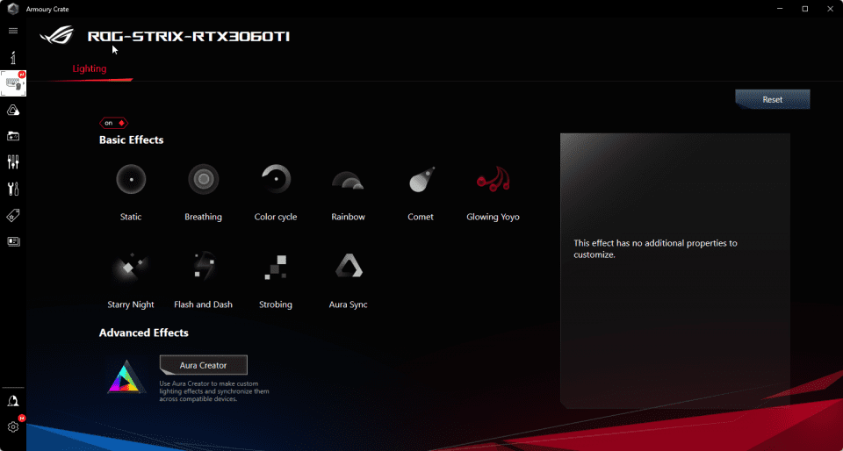Click the Glowing Yoyo label text
This screenshot has width=843, height=451.
493,217
